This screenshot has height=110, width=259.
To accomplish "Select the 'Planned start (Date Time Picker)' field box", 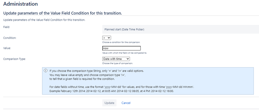I will click(x=180, y=29).
